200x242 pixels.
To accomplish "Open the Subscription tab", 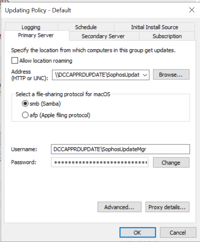I will [x=167, y=36].
